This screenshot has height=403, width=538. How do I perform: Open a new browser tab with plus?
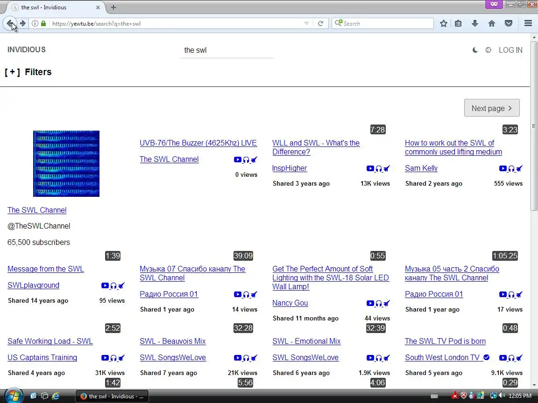pos(113,7)
